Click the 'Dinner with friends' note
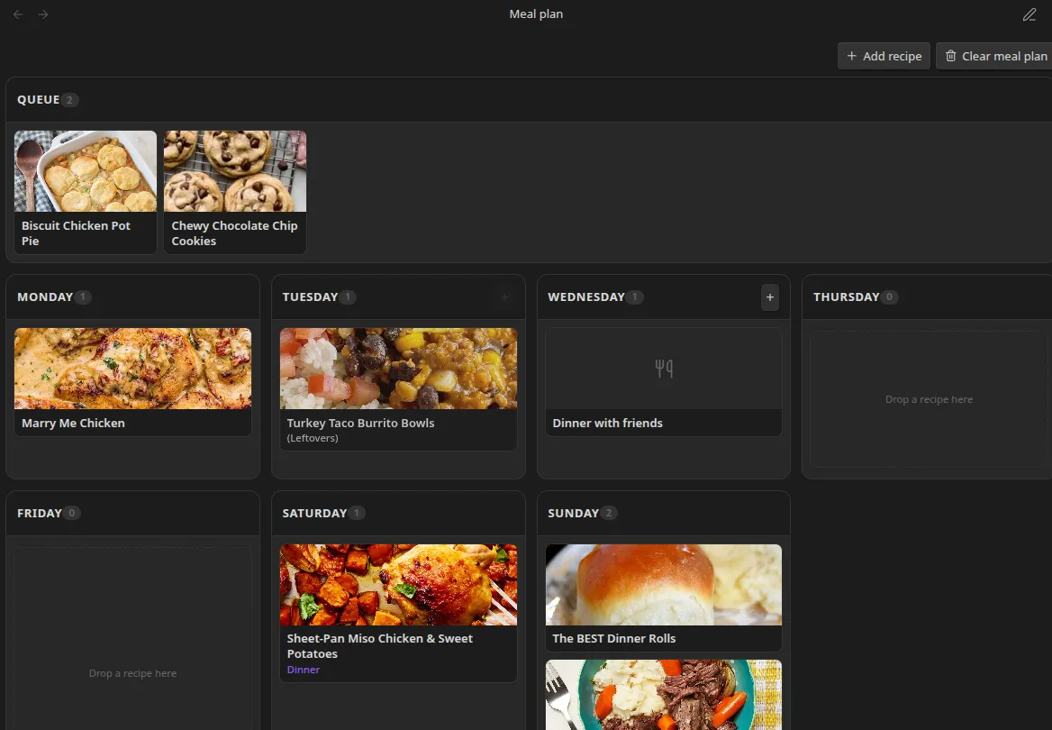This screenshot has height=730, width=1052. pyautogui.click(x=607, y=423)
